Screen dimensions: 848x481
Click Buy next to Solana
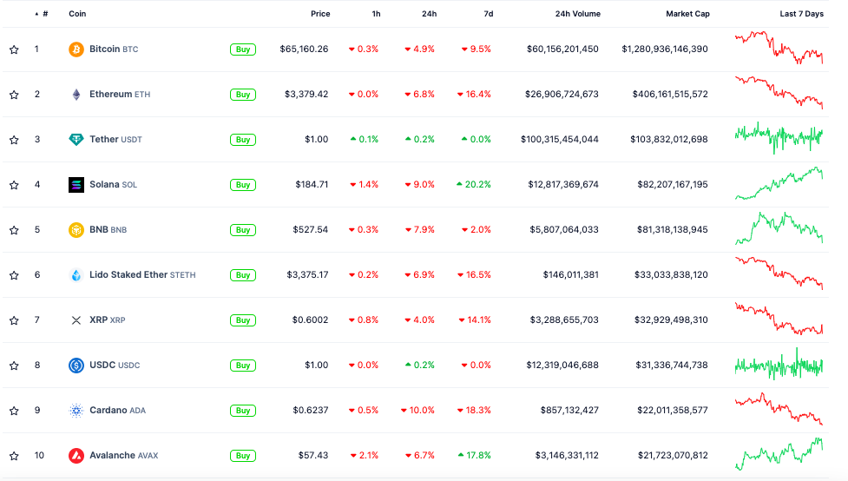(243, 185)
